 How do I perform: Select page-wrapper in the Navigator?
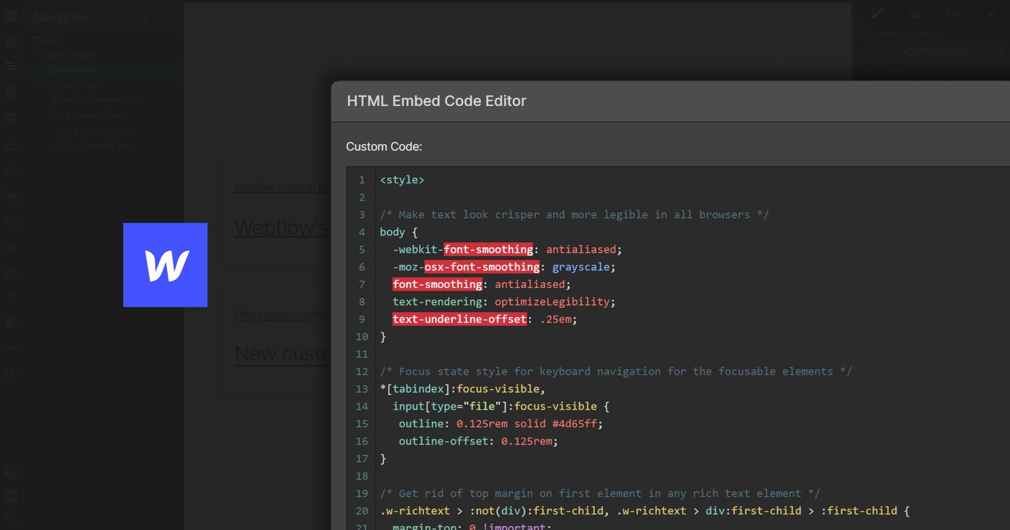[x=72, y=55]
